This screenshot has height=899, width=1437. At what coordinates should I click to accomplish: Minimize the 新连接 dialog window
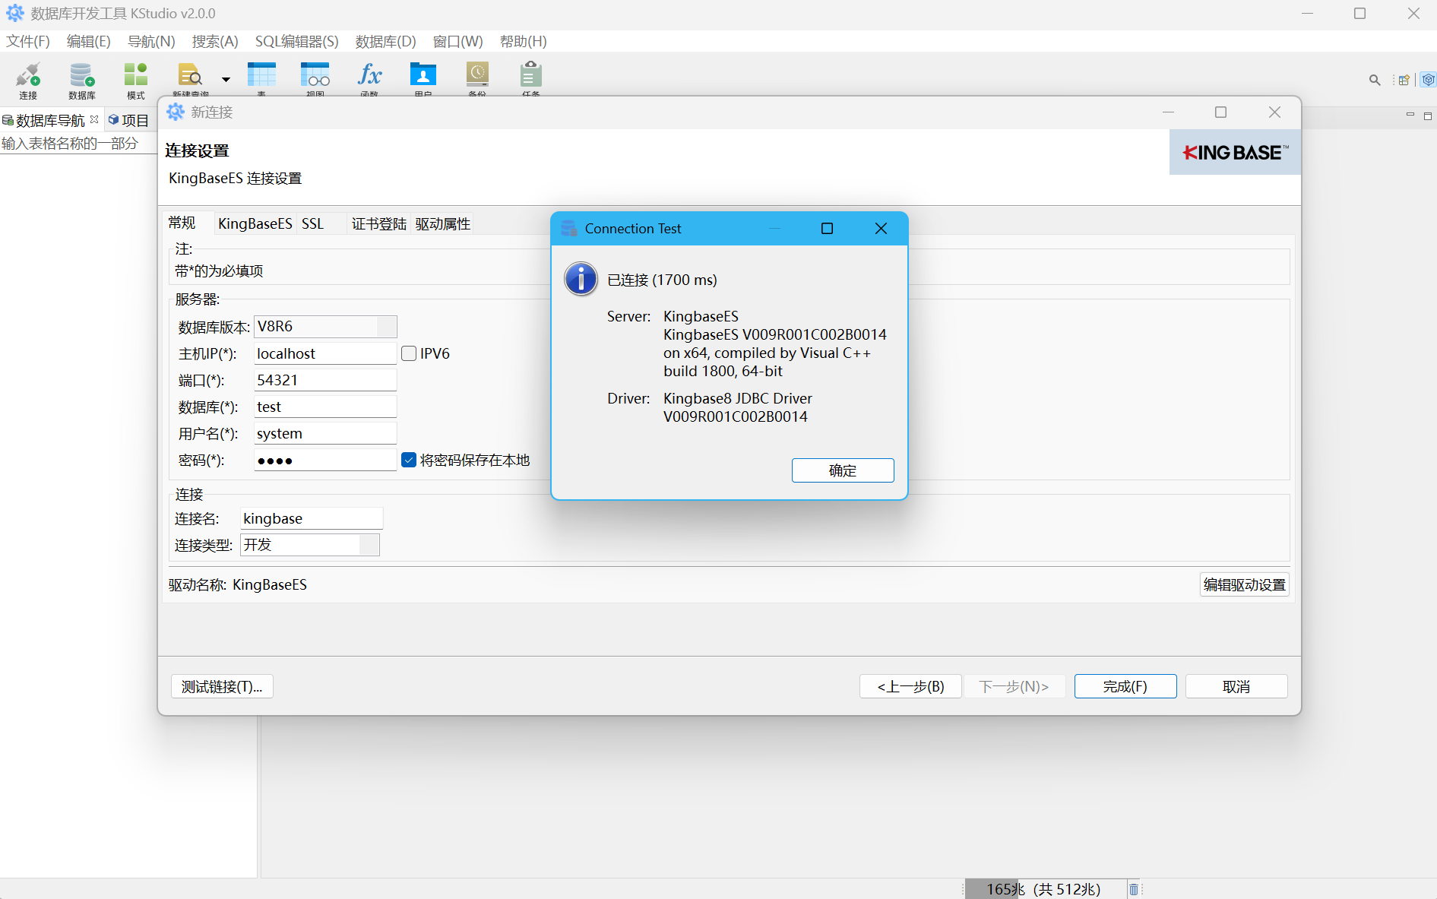1169,112
